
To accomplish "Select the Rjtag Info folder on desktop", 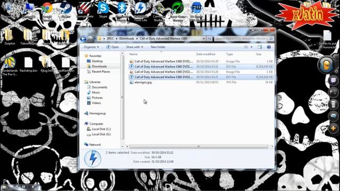I will 47,65.
